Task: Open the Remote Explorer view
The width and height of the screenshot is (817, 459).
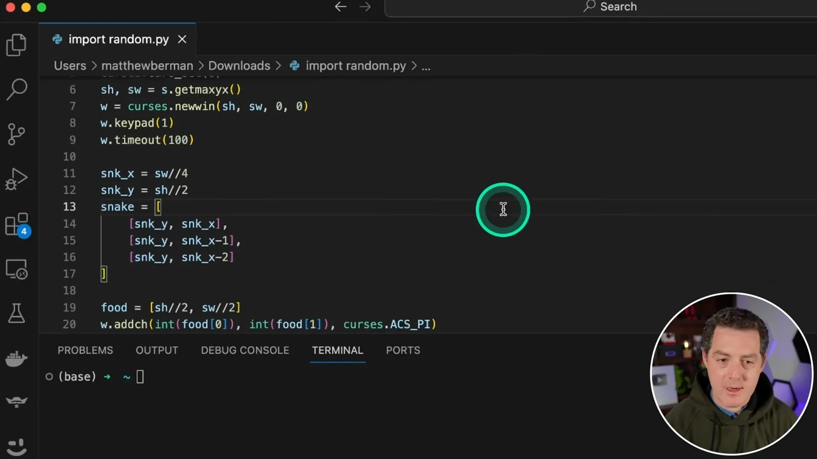Action: coord(16,269)
